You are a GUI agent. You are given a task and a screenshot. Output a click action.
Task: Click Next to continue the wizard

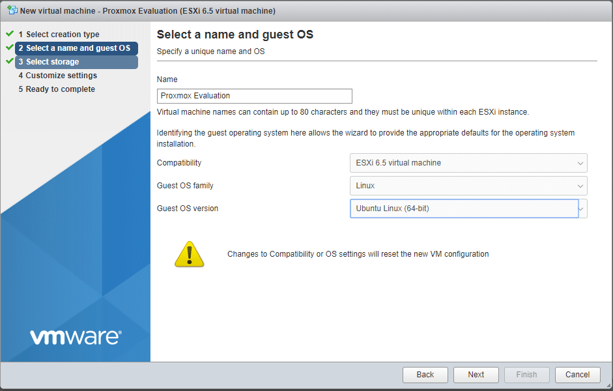tap(476, 375)
